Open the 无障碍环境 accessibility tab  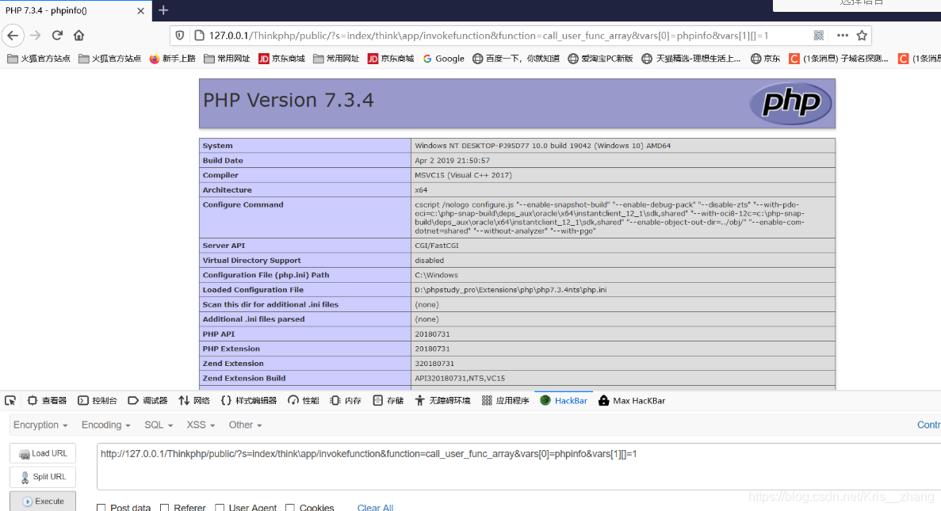[443, 401]
